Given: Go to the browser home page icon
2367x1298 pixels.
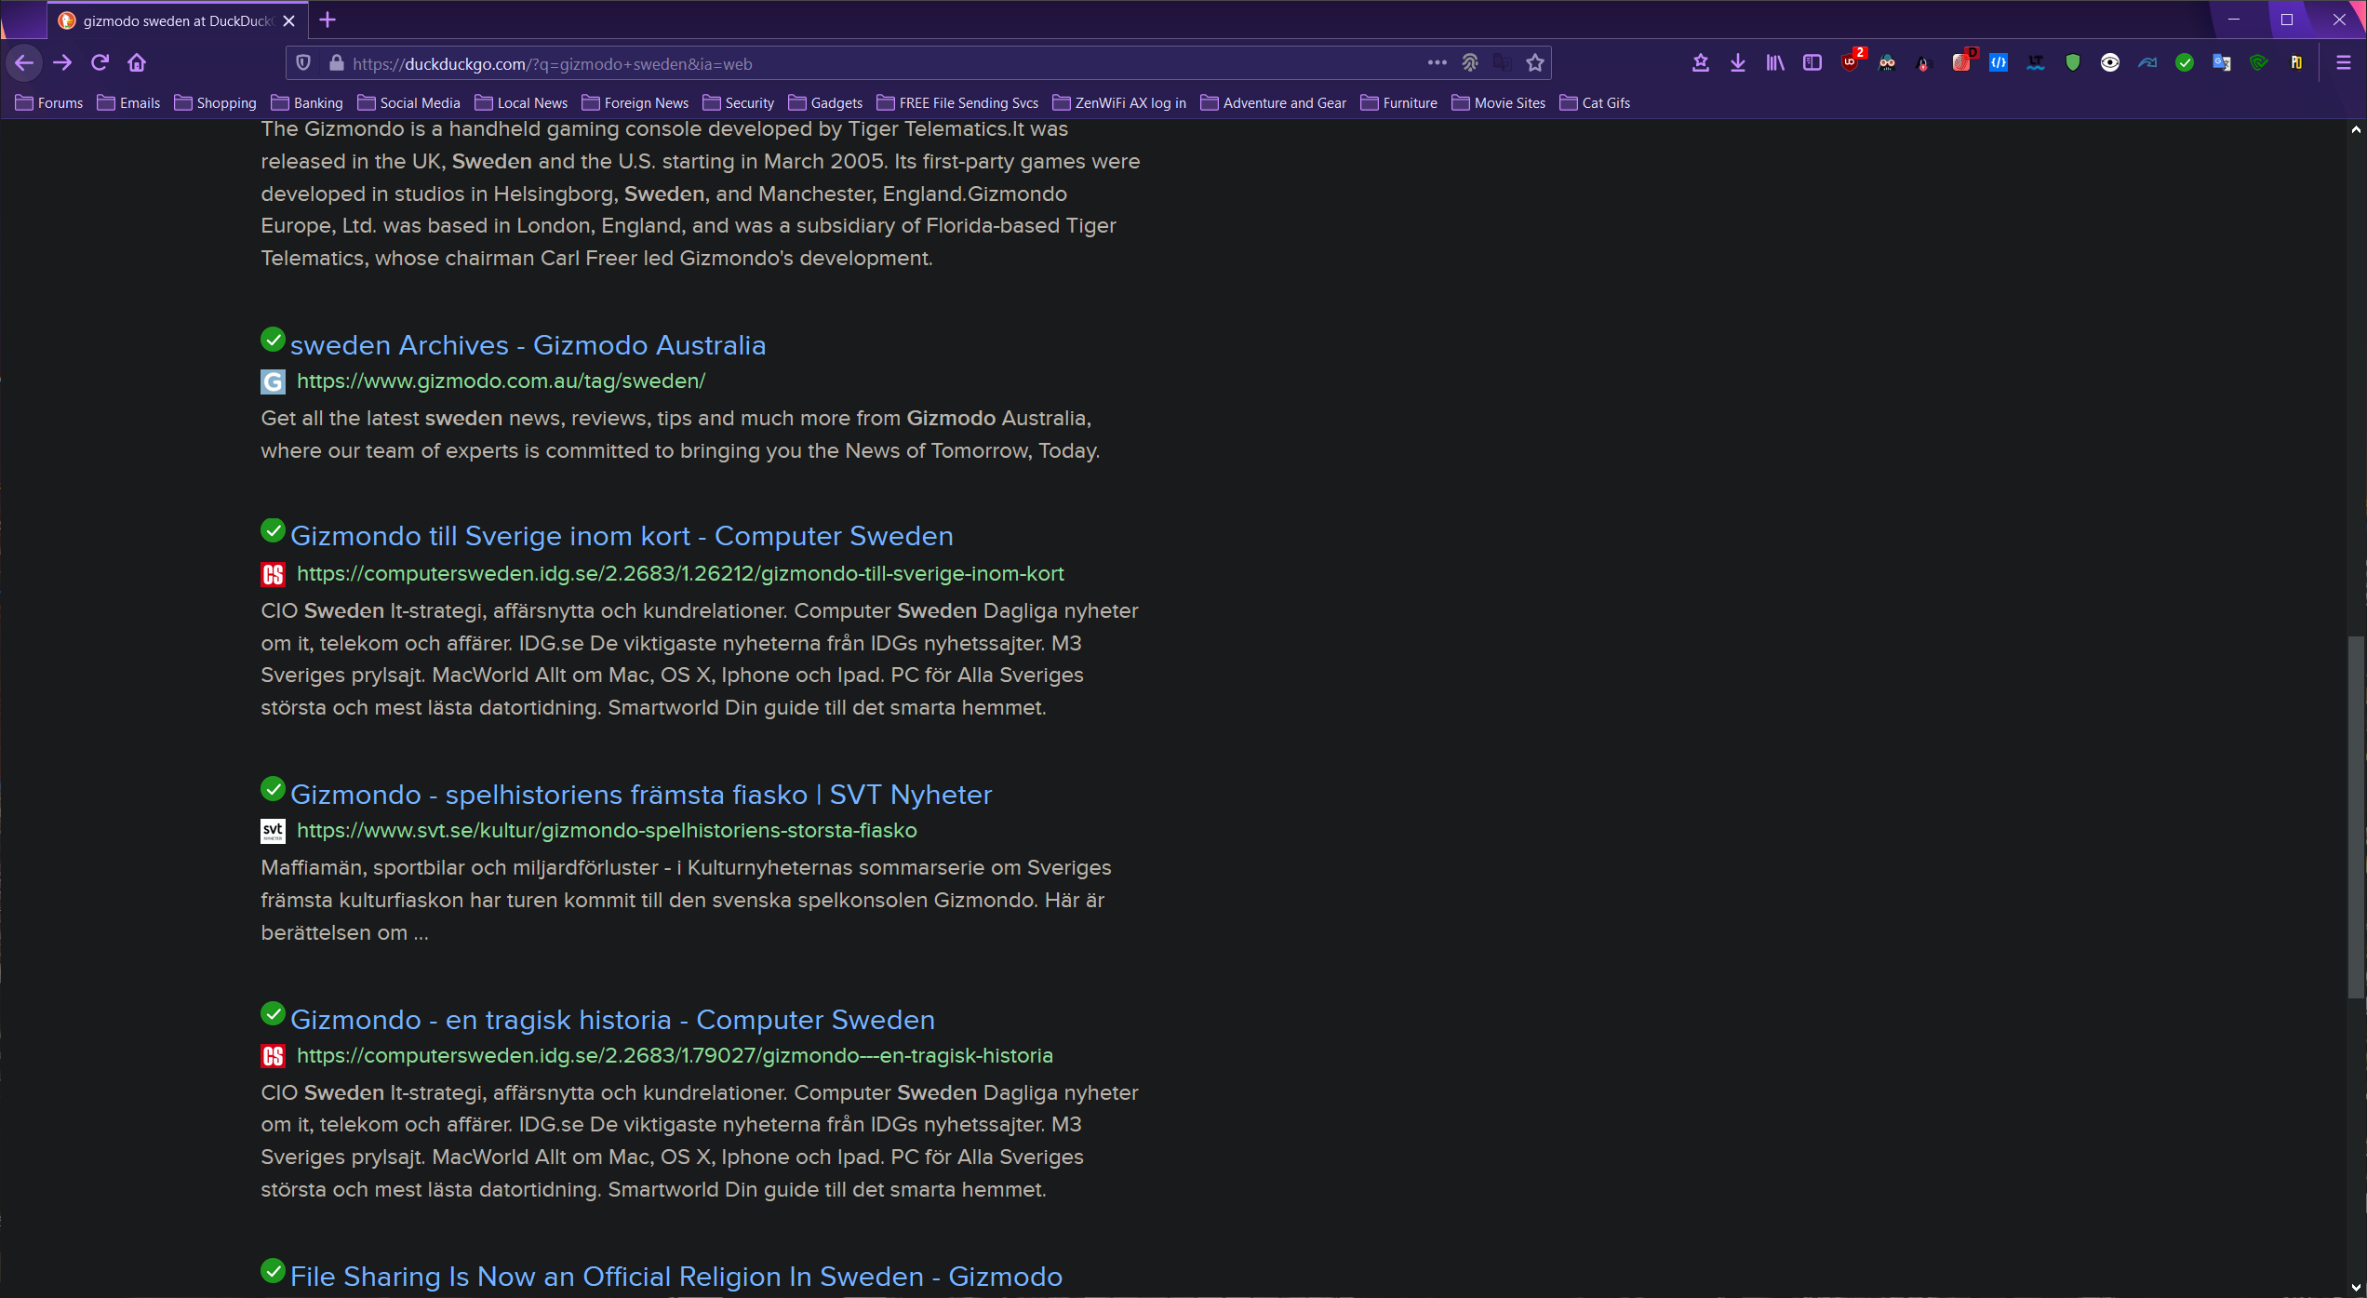Looking at the screenshot, I should [137, 63].
